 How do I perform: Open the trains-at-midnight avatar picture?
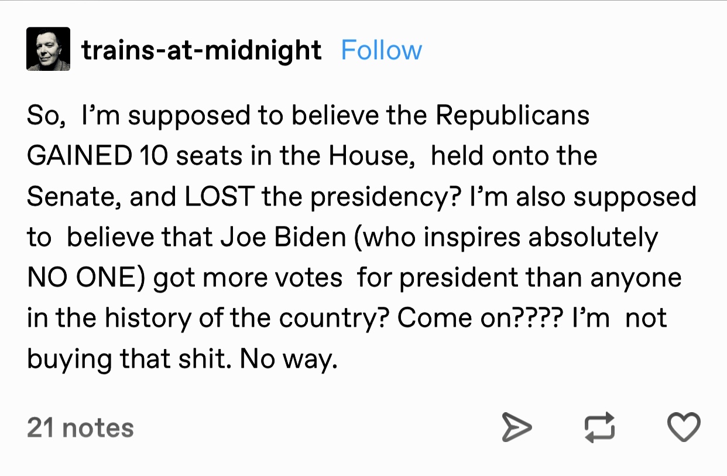tap(48, 49)
